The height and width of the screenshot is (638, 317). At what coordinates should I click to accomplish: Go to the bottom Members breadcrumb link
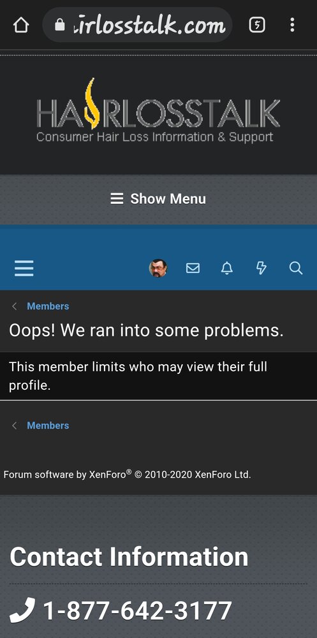click(x=48, y=425)
